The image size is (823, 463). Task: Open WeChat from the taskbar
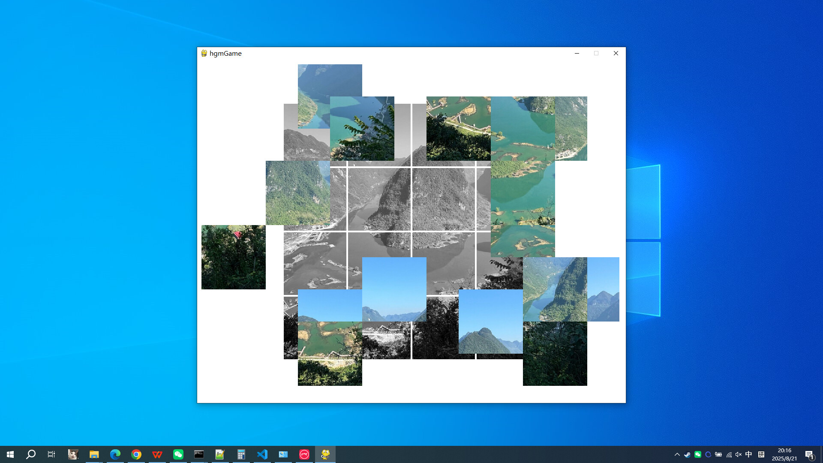(x=178, y=454)
